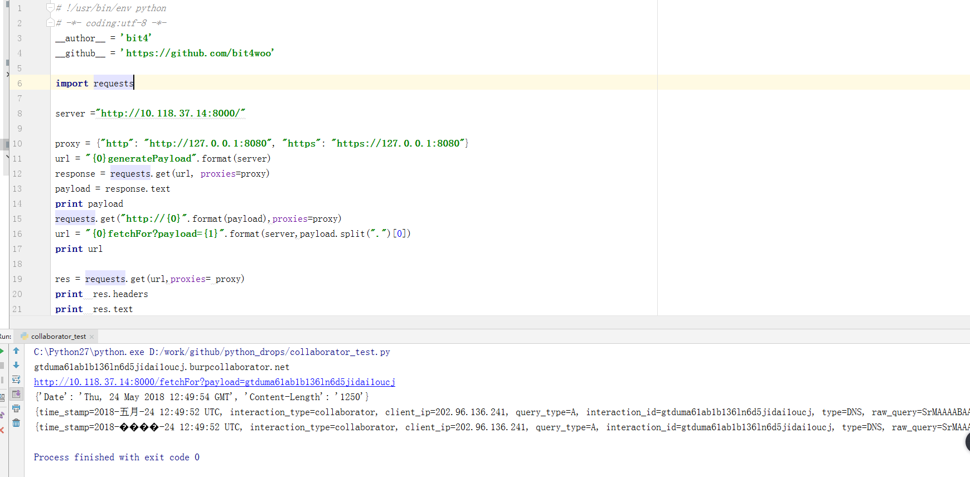The height and width of the screenshot is (477, 970).
Task: Click the Python icon on the collaborator_test tab
Action: click(24, 336)
